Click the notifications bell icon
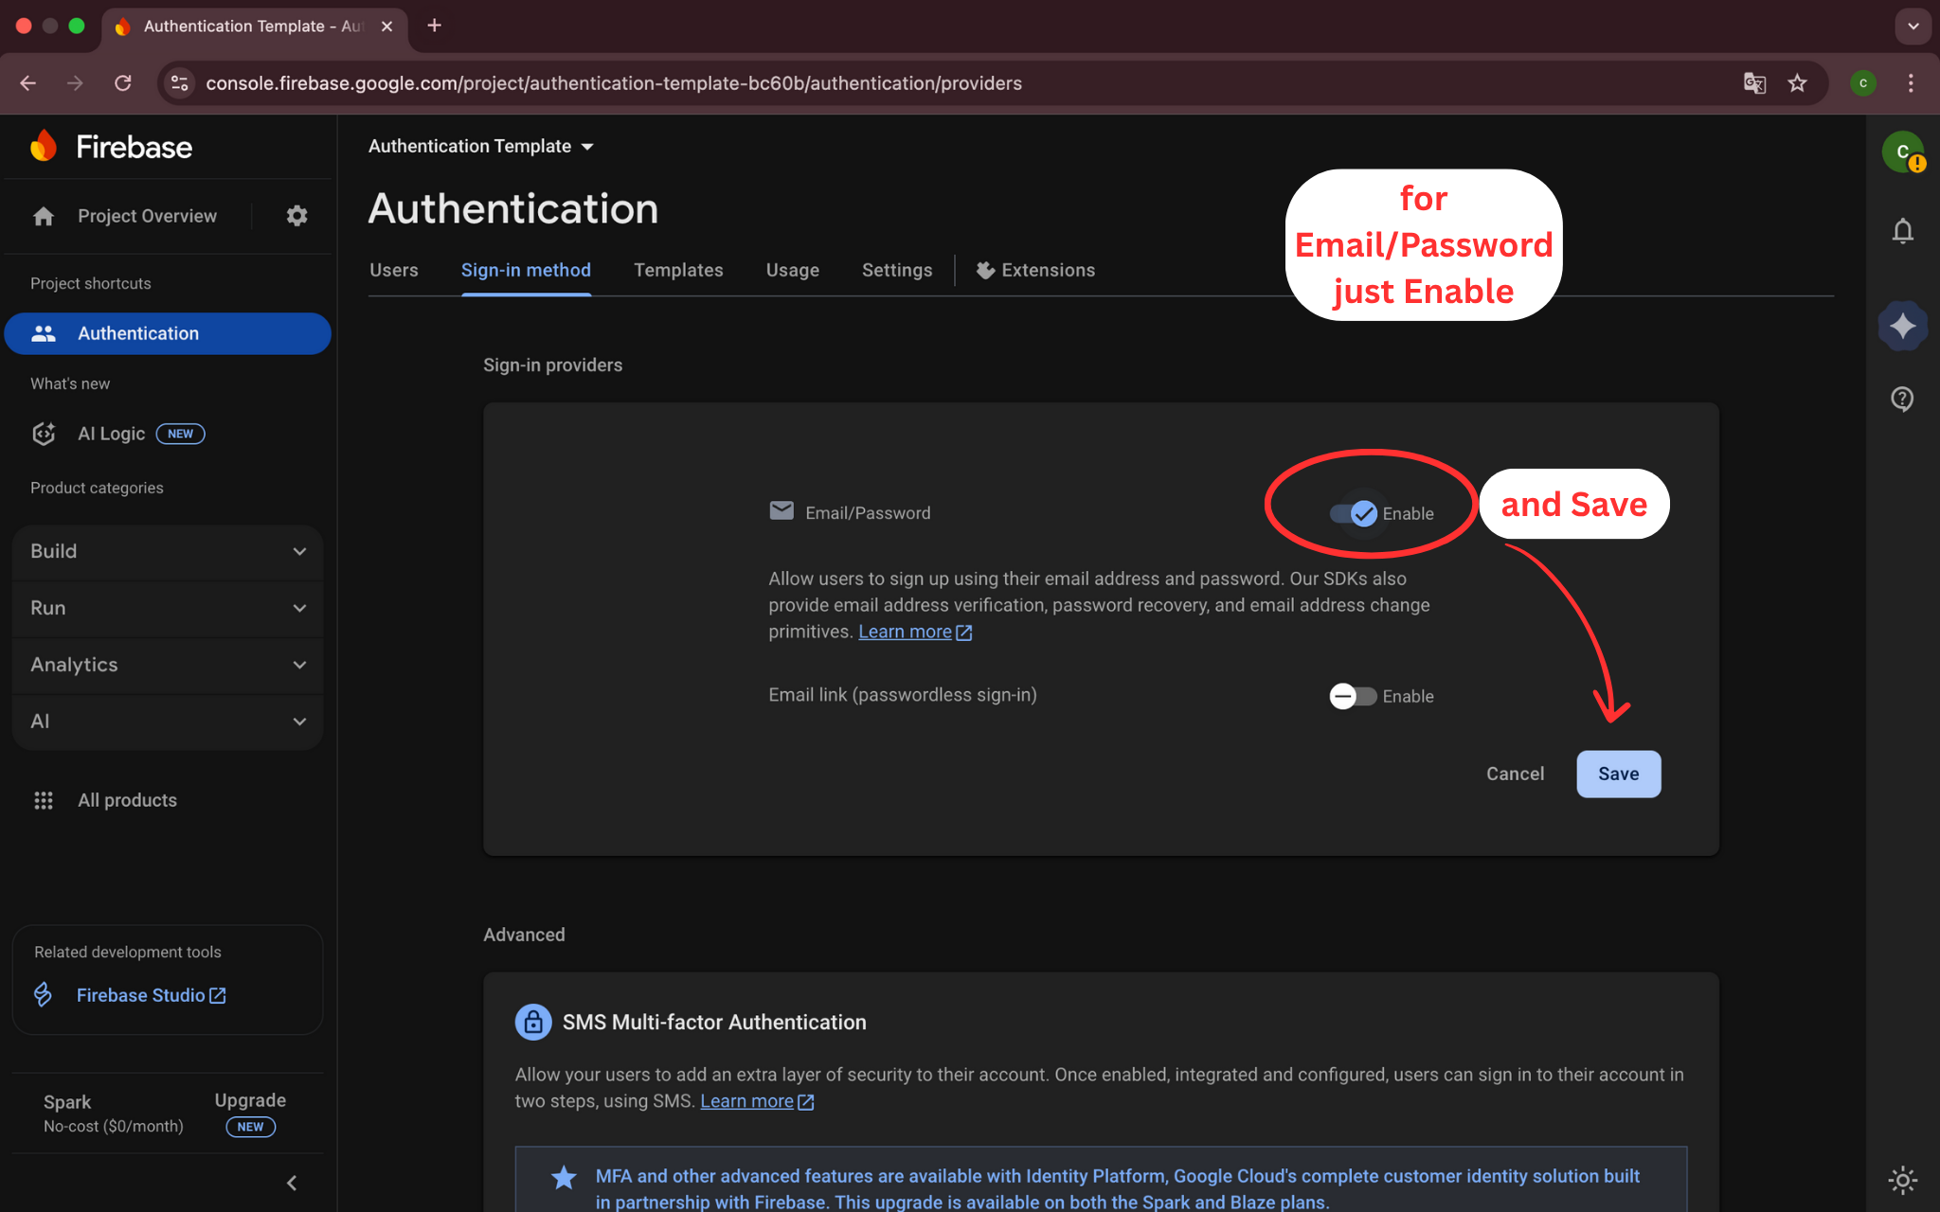Viewport: 1940px width, 1212px height. click(x=1902, y=231)
